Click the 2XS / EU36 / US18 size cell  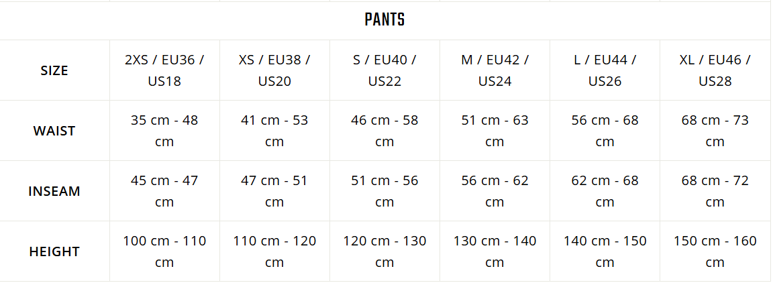click(164, 70)
